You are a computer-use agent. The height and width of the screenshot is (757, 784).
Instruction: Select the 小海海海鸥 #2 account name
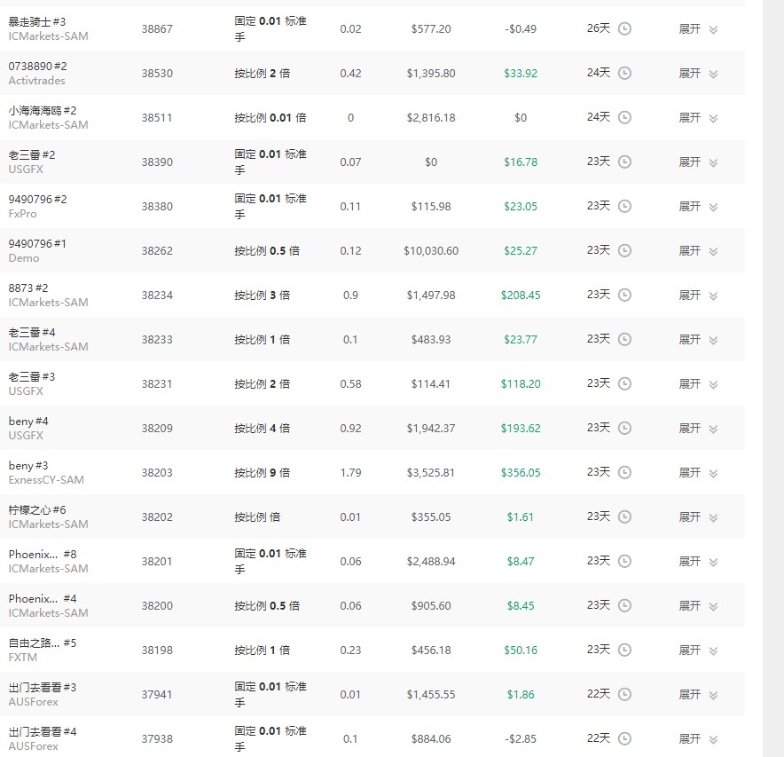[x=43, y=110]
